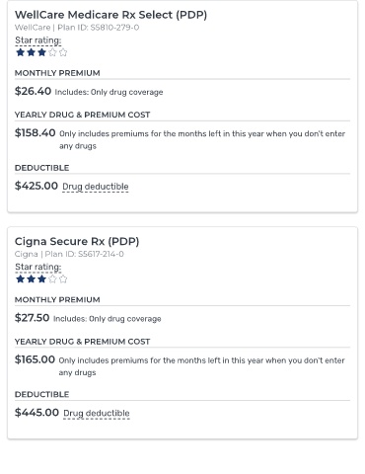Click the $158.40 yearly cost value
This screenshot has width=365, height=474.
pyautogui.click(x=36, y=132)
